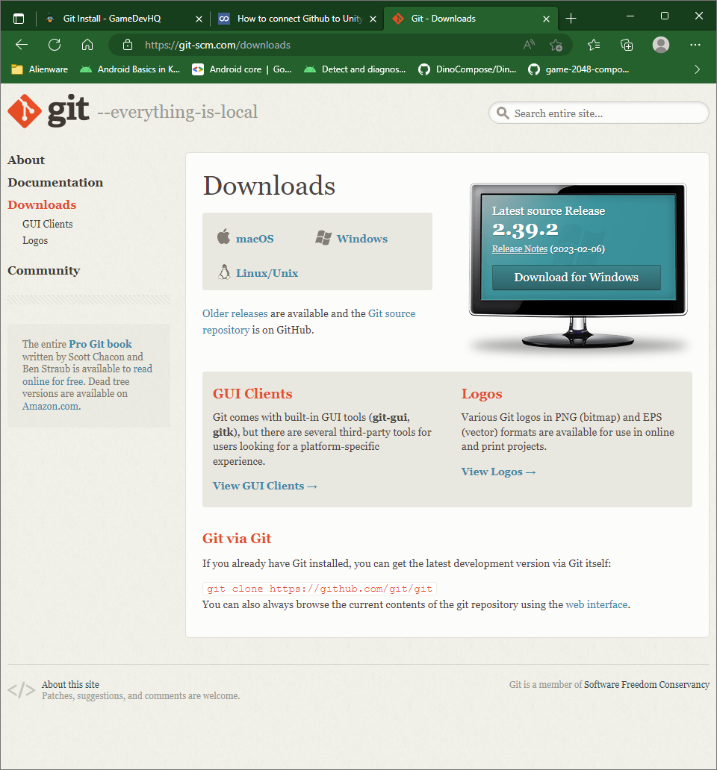Select the Windows download platform icon
The width and height of the screenshot is (717, 770).
[323, 237]
